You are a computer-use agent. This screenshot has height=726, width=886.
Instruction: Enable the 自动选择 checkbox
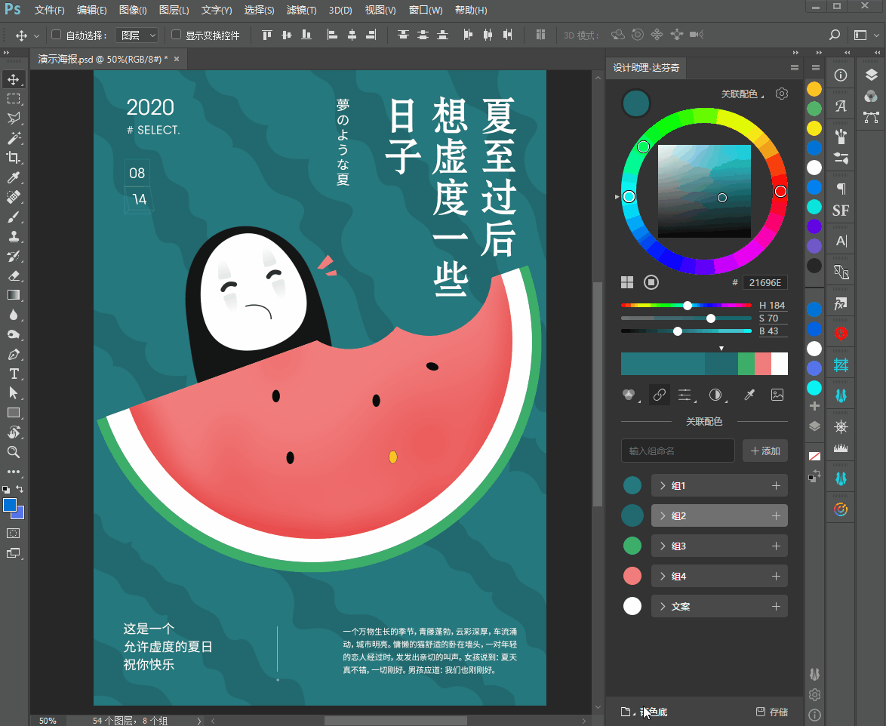click(57, 35)
